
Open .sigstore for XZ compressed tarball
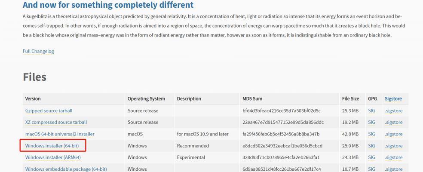pyautogui.click(x=394, y=123)
